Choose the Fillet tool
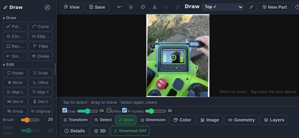Screen dimensions: 299x138 [40, 46]
